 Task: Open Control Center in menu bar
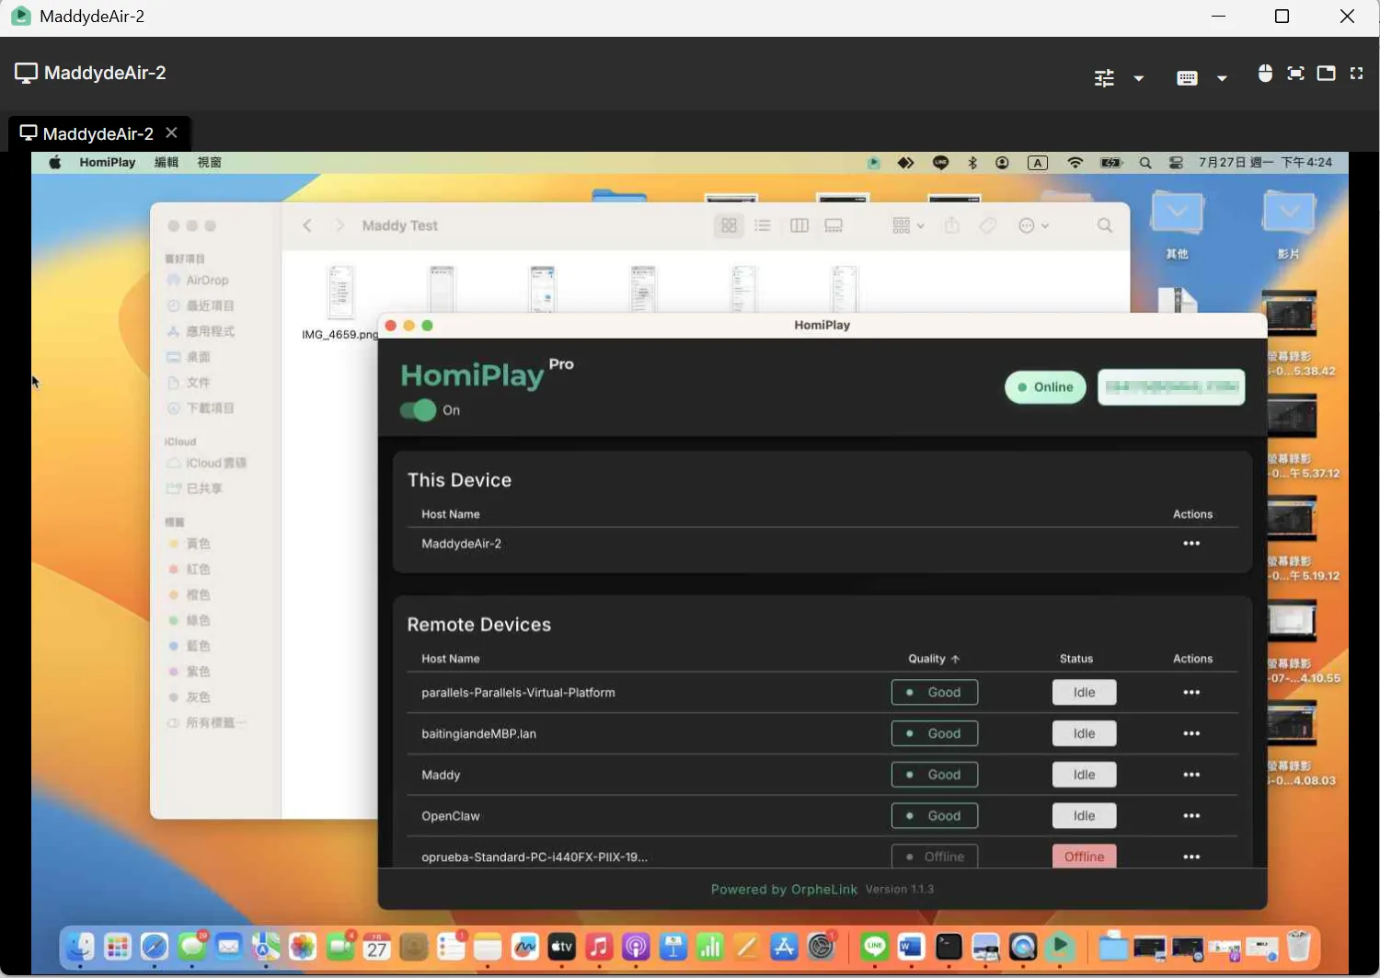coord(1176,163)
